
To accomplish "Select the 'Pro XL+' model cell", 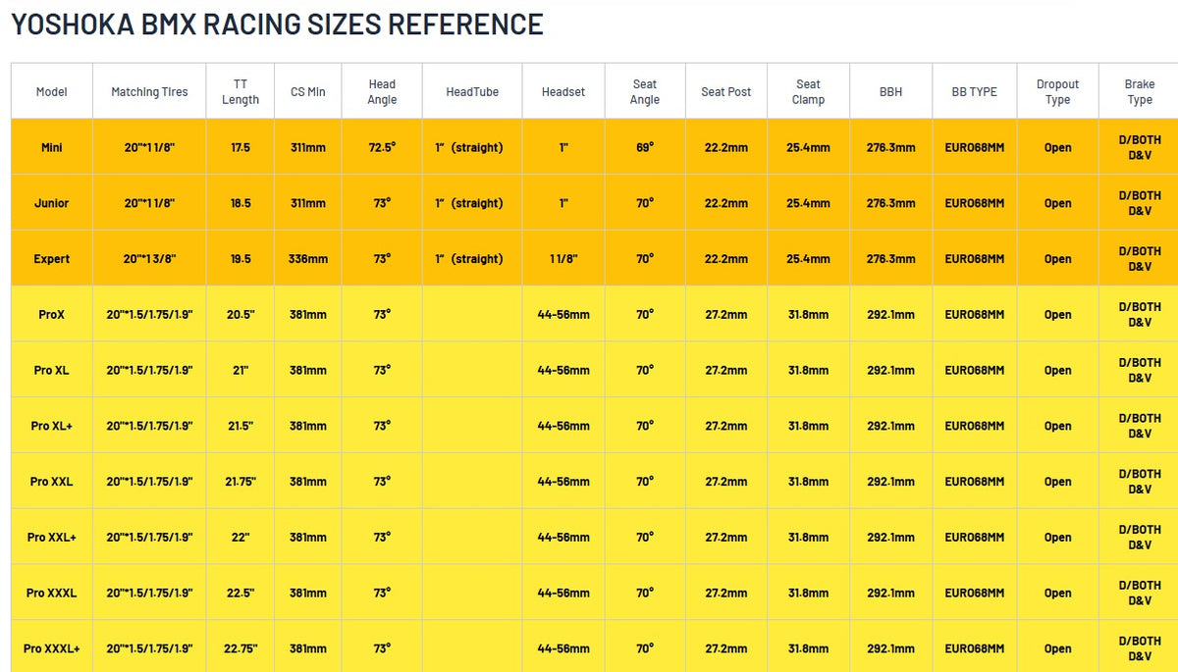I will pos(52,426).
